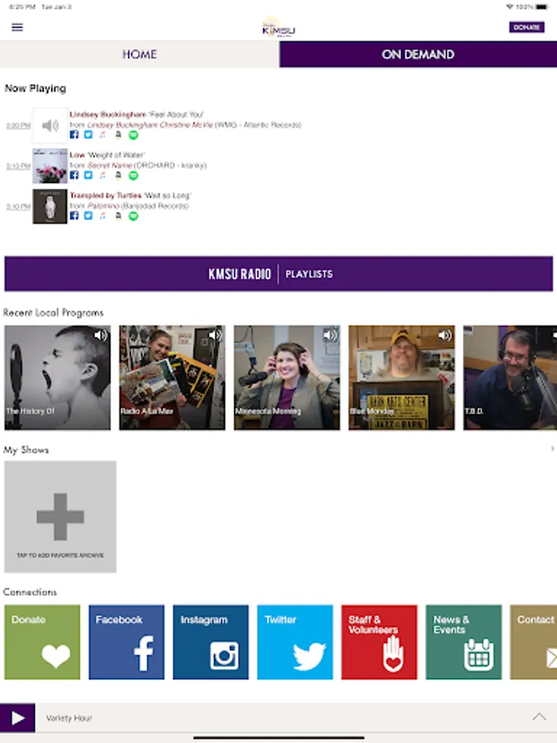Open KMSU Radio Playlists banner
Image resolution: width=557 pixels, height=743 pixels.
tap(279, 274)
